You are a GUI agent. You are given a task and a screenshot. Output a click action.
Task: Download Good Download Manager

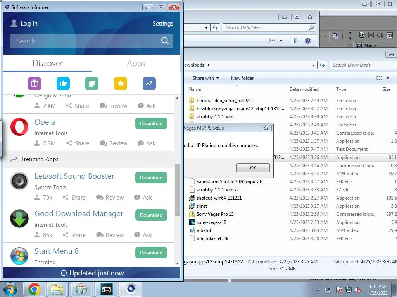151,215
